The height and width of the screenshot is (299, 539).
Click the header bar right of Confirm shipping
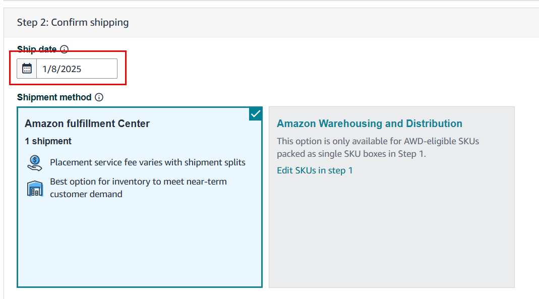[333, 22]
